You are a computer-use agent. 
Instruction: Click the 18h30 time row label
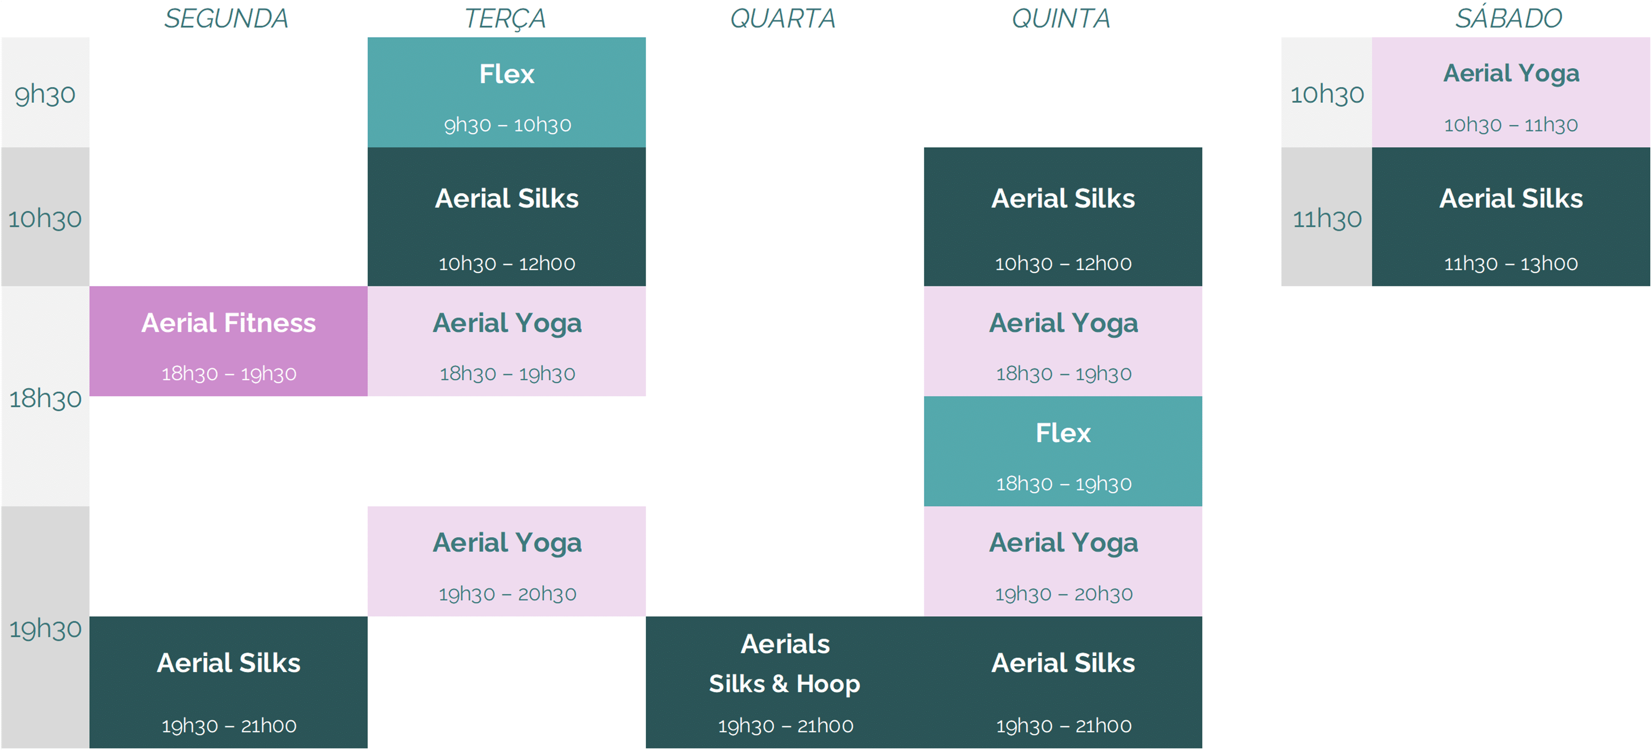click(x=45, y=398)
